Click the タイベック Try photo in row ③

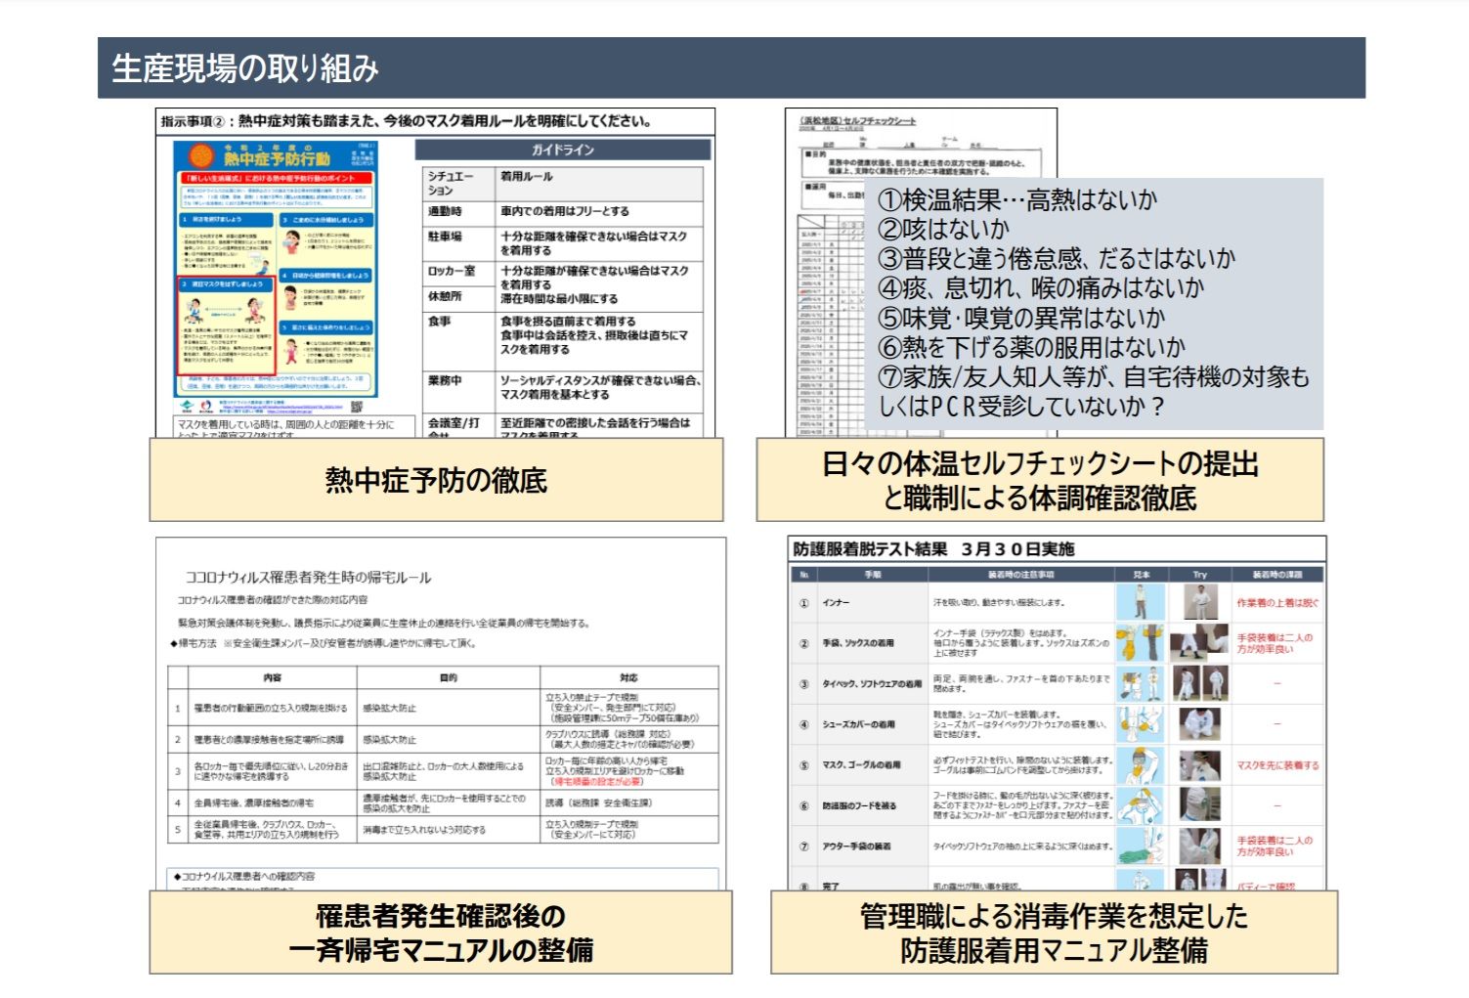pos(1198,683)
